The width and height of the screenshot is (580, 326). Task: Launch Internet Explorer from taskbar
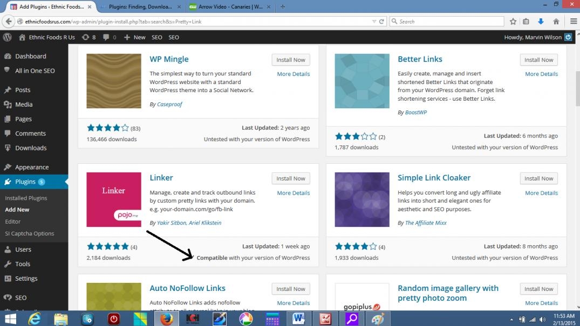35,318
